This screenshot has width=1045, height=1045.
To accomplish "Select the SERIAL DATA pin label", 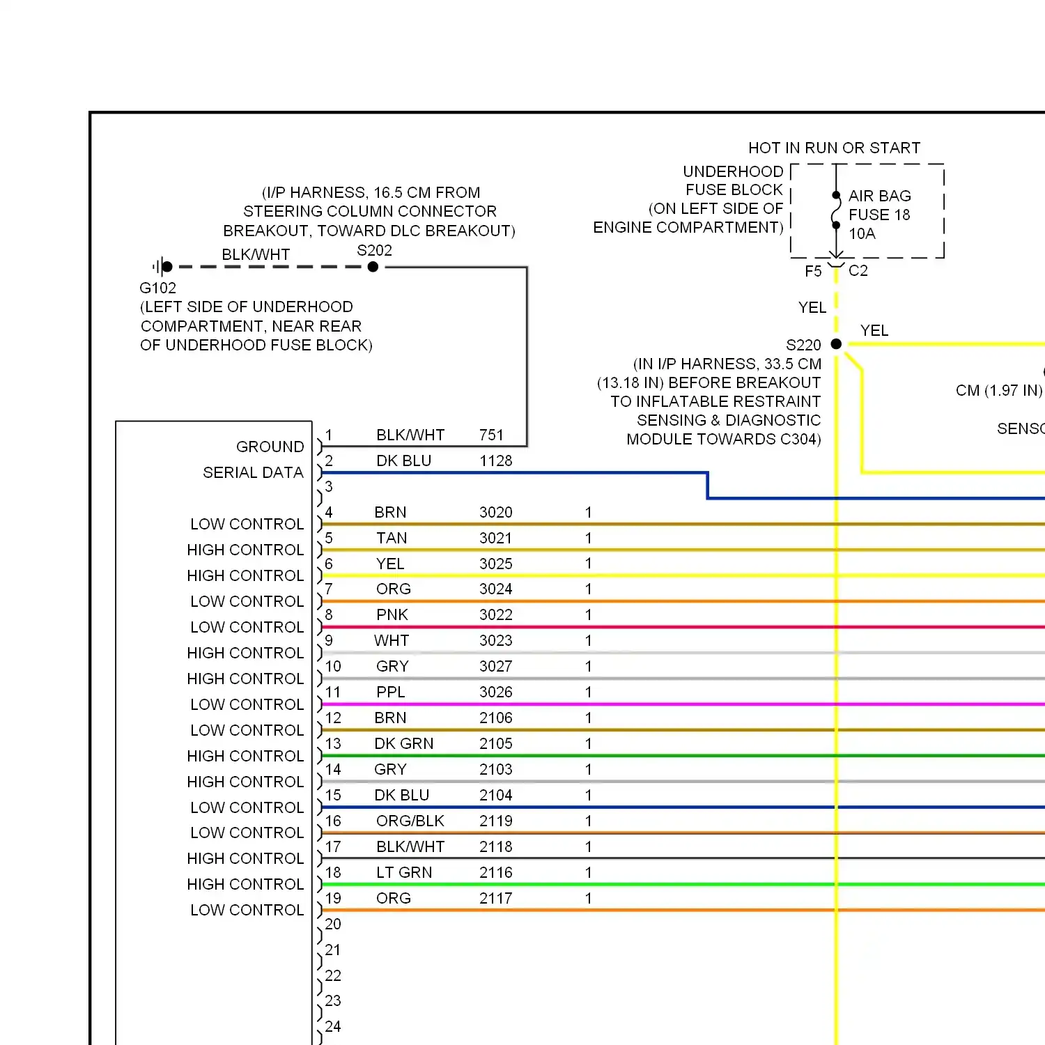I will coord(253,472).
